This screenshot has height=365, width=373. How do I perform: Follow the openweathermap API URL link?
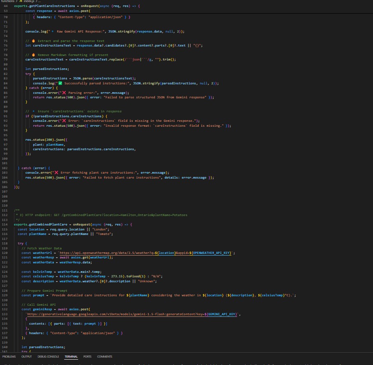(145, 253)
